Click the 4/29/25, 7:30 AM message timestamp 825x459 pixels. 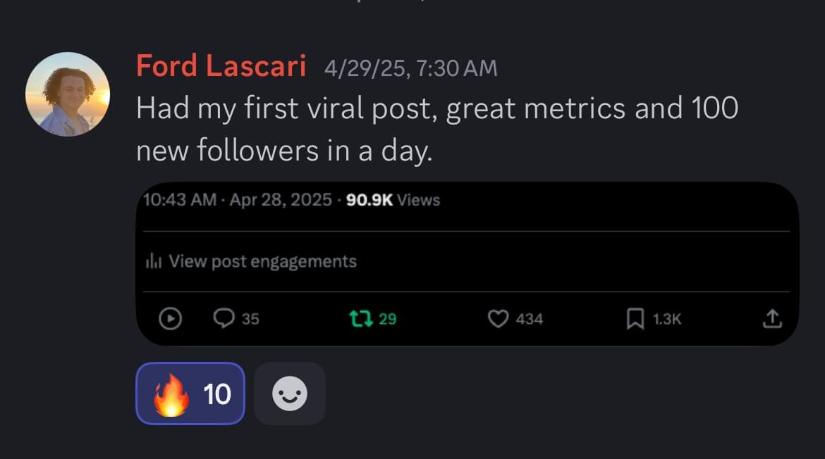410,68
